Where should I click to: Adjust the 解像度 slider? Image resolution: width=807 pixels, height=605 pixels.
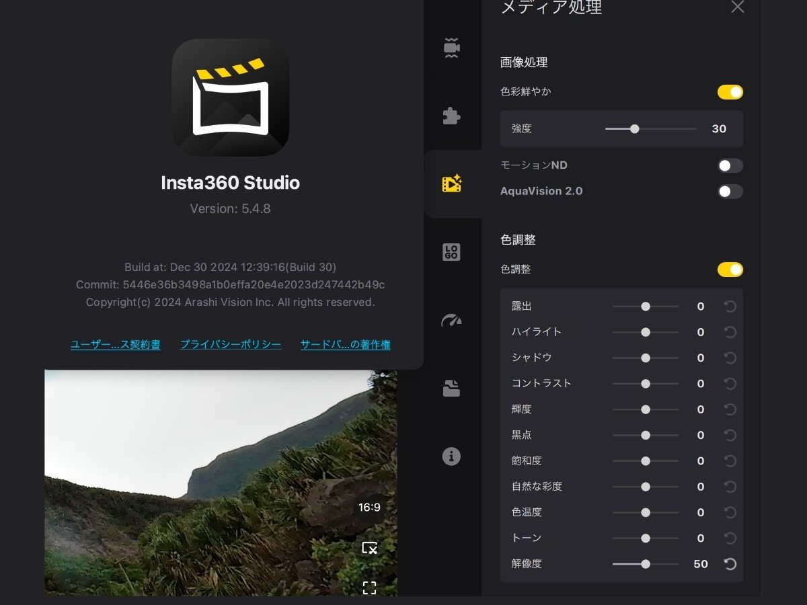(x=646, y=564)
